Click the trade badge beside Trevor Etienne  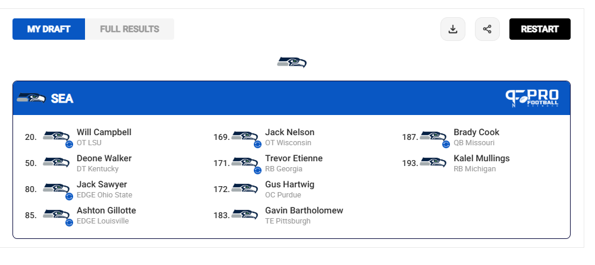(x=257, y=170)
